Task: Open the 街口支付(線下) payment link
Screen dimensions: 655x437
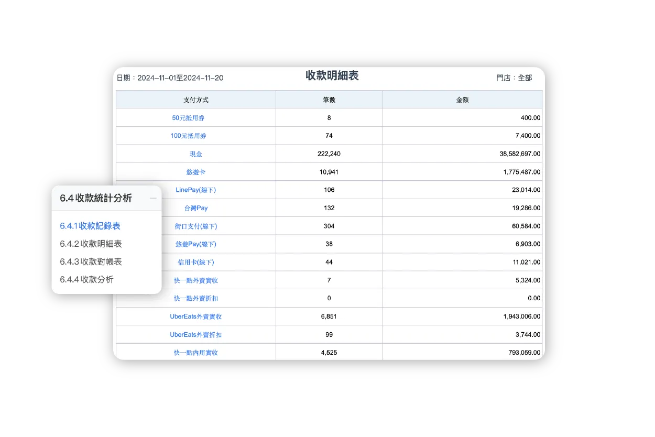Action: (195, 226)
